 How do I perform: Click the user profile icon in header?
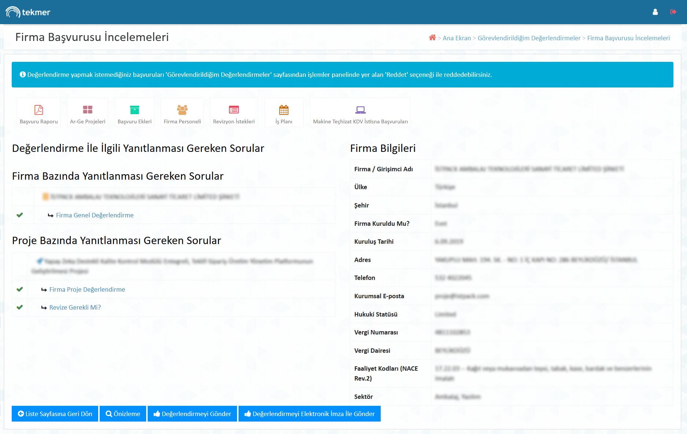(x=655, y=12)
